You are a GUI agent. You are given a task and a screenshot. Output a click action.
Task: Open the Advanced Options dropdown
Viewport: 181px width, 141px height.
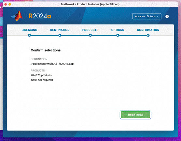pyautogui.click(x=146, y=16)
